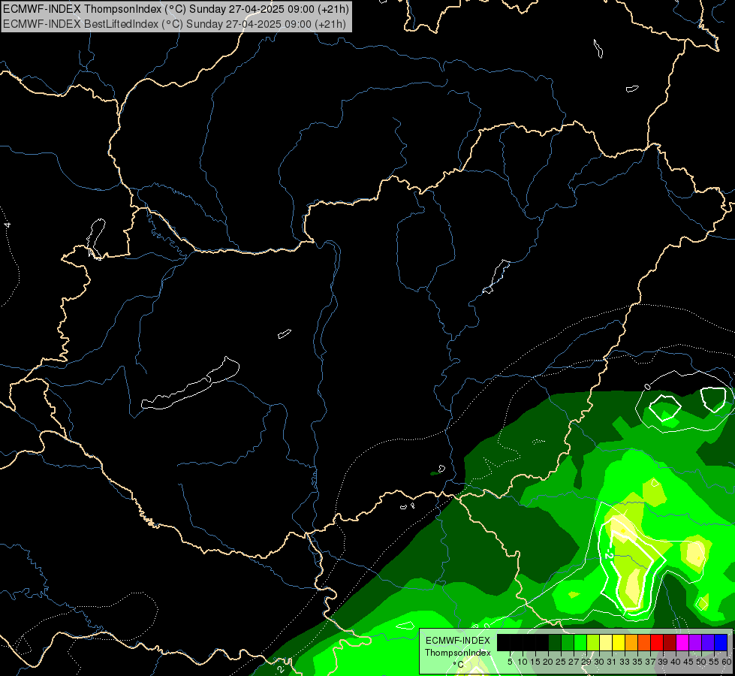Click the blue 55-60 legend swatch
Screen dimensions: 735x676
[x=721, y=642]
